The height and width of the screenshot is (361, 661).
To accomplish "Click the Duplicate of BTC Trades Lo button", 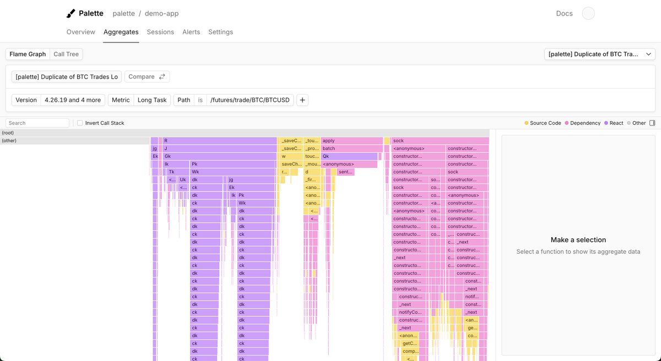I will tap(67, 76).
